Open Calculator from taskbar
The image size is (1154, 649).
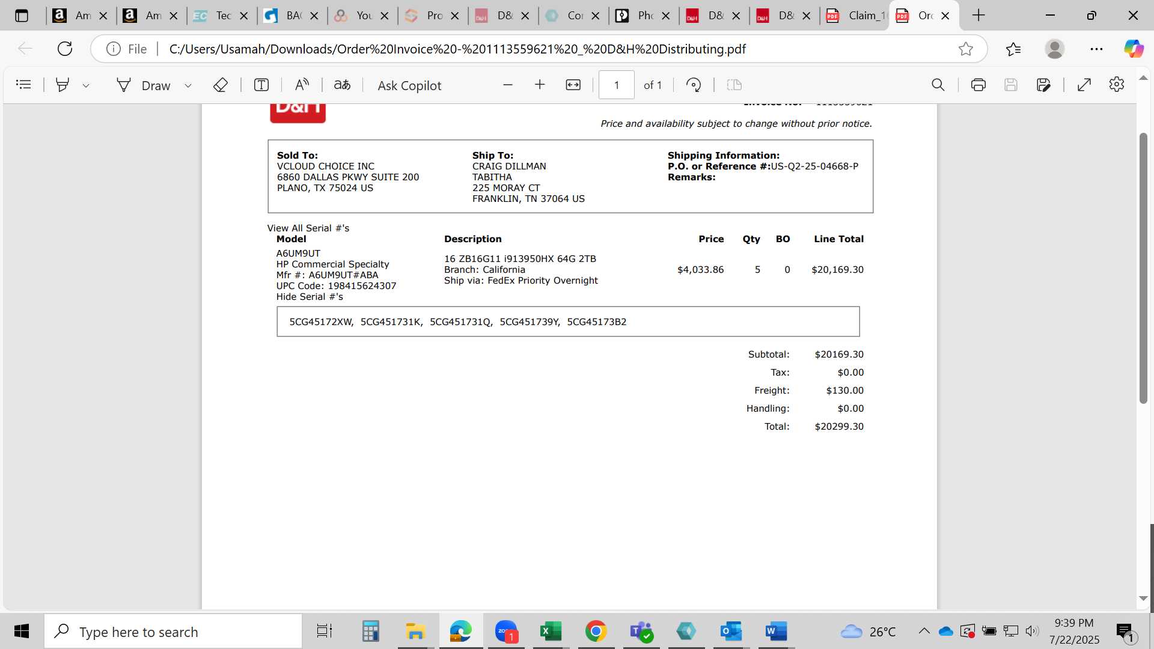(x=370, y=631)
